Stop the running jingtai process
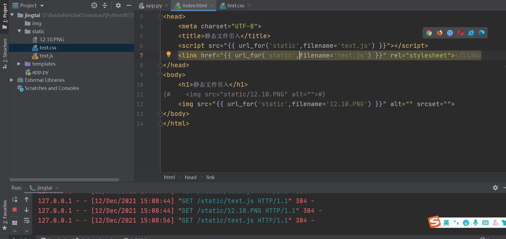Screen dimensions: 506x239 click(x=15, y=210)
